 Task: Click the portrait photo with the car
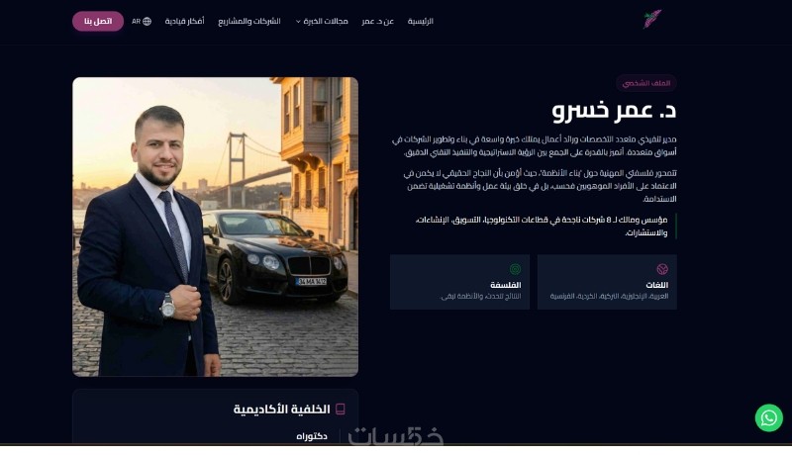(215, 227)
